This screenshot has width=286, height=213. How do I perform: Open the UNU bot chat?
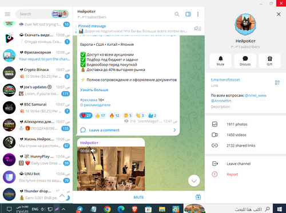pos(36,177)
